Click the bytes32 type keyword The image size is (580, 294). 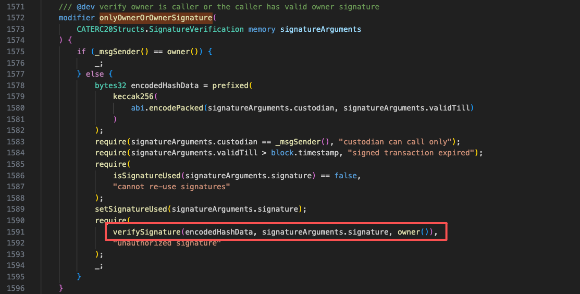110,85
